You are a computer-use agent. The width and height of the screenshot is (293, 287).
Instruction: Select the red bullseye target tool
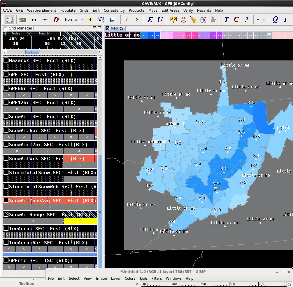(x=183, y=20)
